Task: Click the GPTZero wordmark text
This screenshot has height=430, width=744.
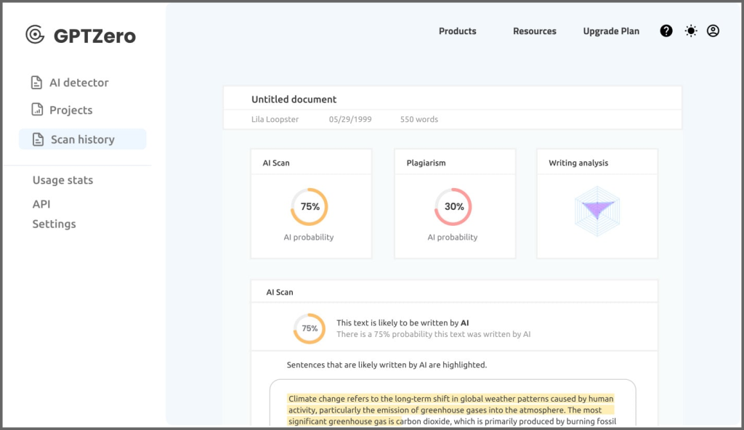Action: click(x=94, y=36)
